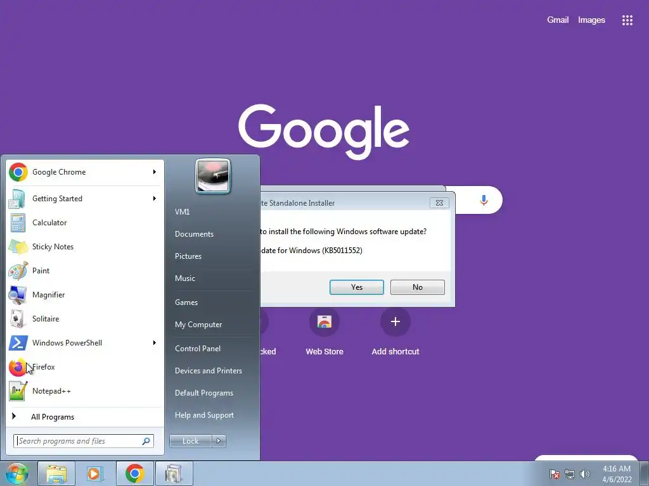Launch the Getting Started icon
The height and width of the screenshot is (486, 649).
click(18, 198)
